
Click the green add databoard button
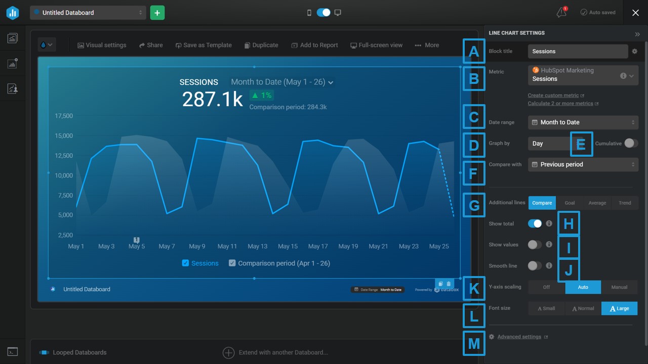[157, 13]
